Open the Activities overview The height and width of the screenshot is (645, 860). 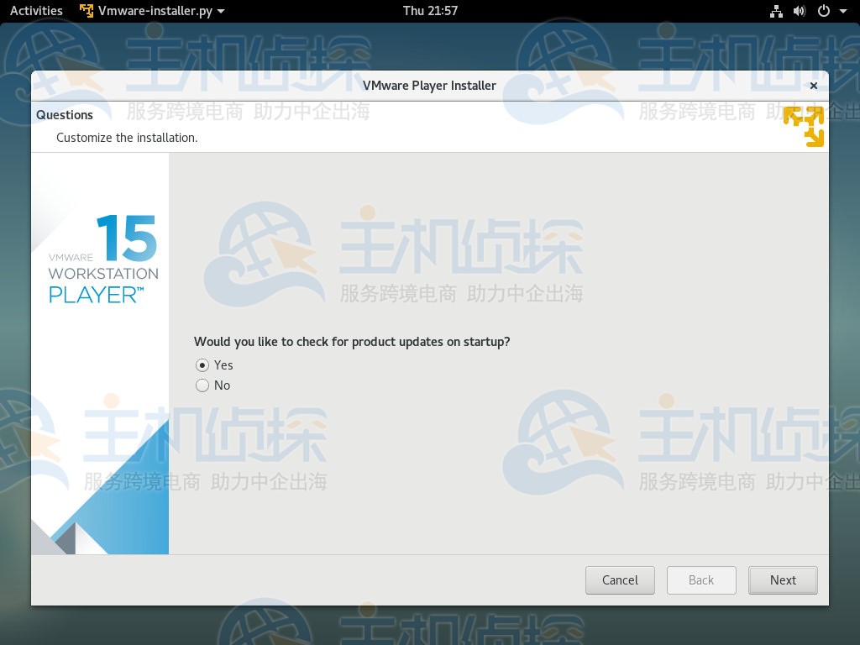(x=36, y=11)
